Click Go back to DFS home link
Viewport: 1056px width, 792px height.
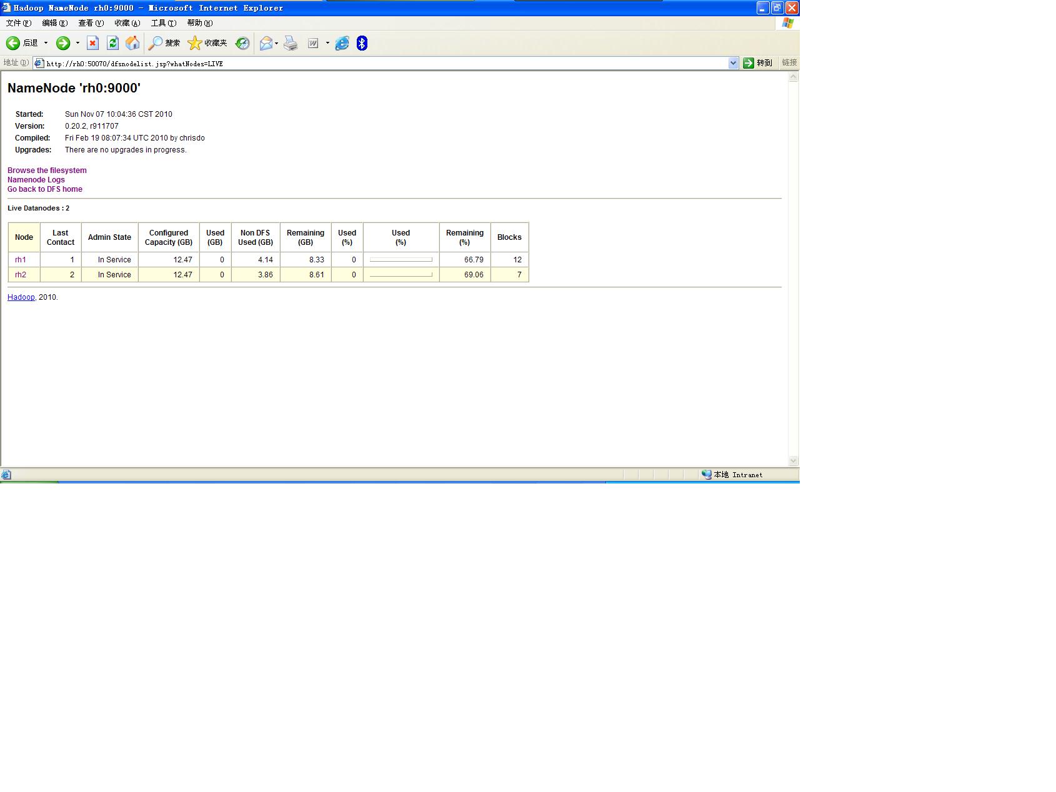click(45, 189)
